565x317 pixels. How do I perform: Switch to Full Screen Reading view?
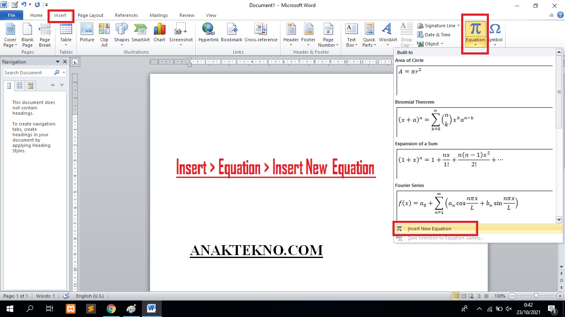(x=464, y=296)
